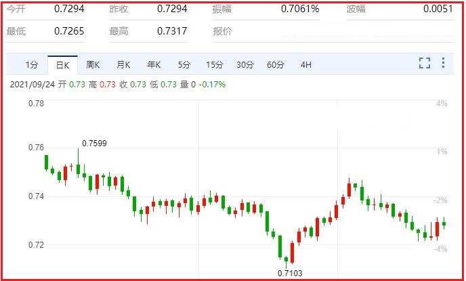The height and width of the screenshot is (281, 466).
Task: Switch to the 月K monthly tab
Action: (x=123, y=65)
